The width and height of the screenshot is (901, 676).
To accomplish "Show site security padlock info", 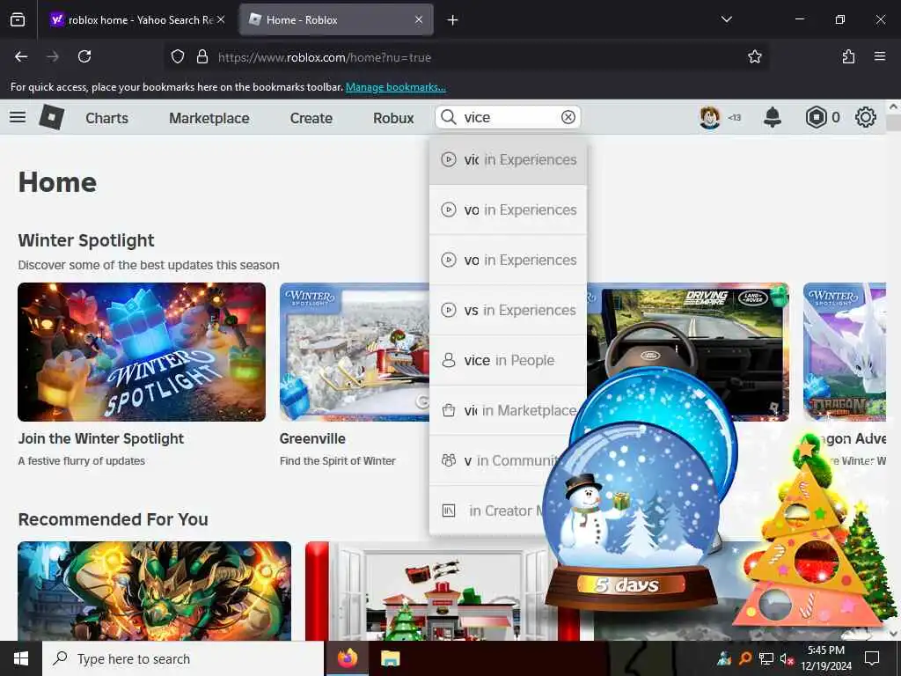I will (x=201, y=56).
